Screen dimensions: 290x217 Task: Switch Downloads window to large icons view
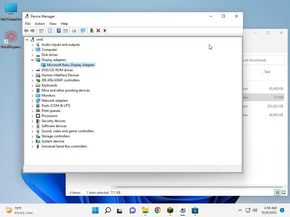283,193
